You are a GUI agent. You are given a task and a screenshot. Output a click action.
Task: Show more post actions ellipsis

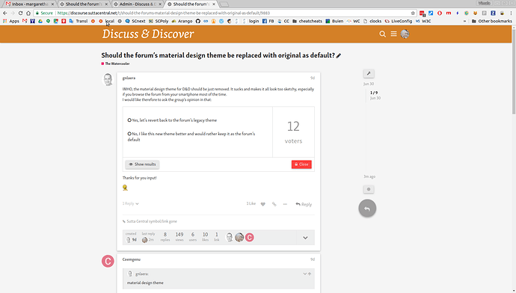coord(285,204)
